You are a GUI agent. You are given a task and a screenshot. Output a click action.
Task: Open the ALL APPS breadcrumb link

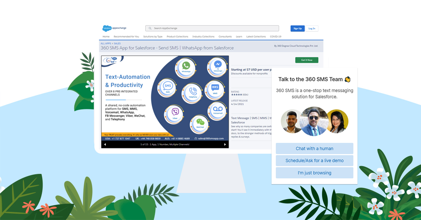pyautogui.click(x=106, y=44)
